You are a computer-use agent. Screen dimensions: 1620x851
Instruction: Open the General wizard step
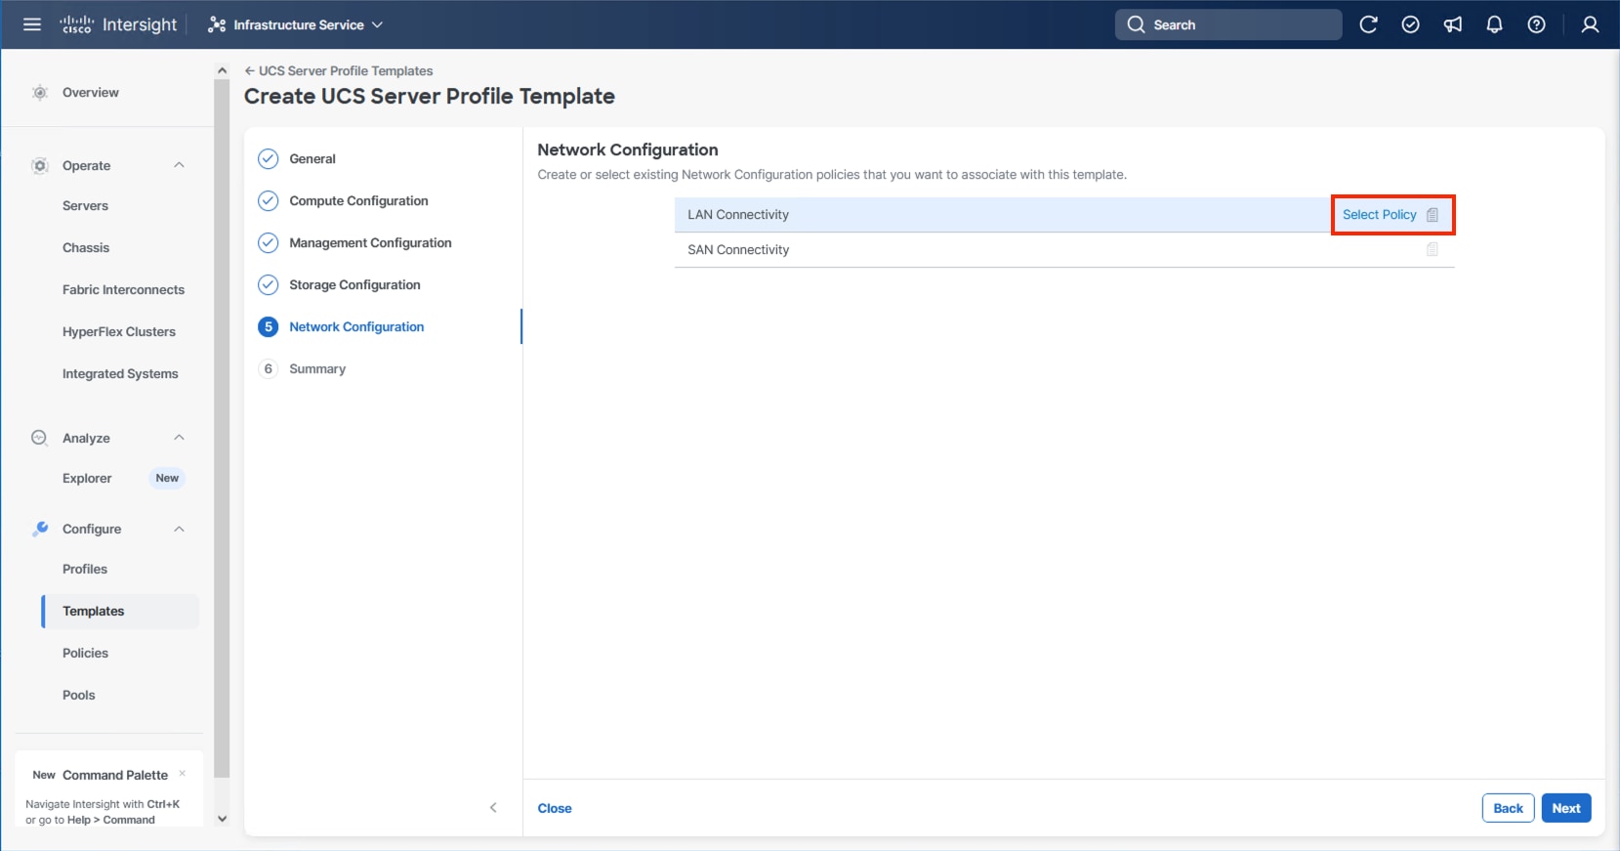tap(312, 159)
